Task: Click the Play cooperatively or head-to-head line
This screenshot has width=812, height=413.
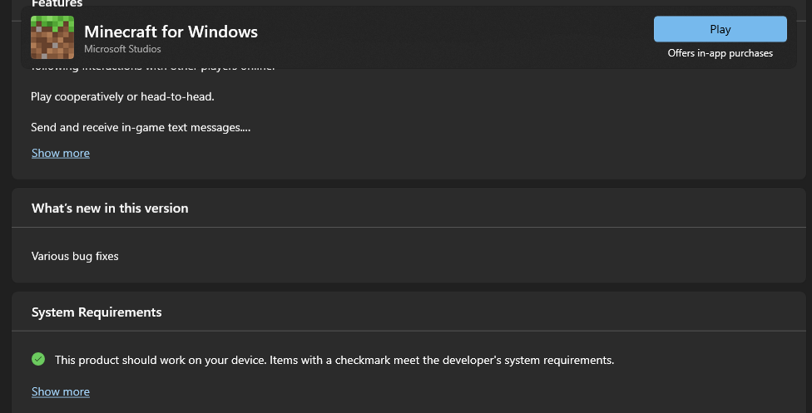Action: point(122,96)
